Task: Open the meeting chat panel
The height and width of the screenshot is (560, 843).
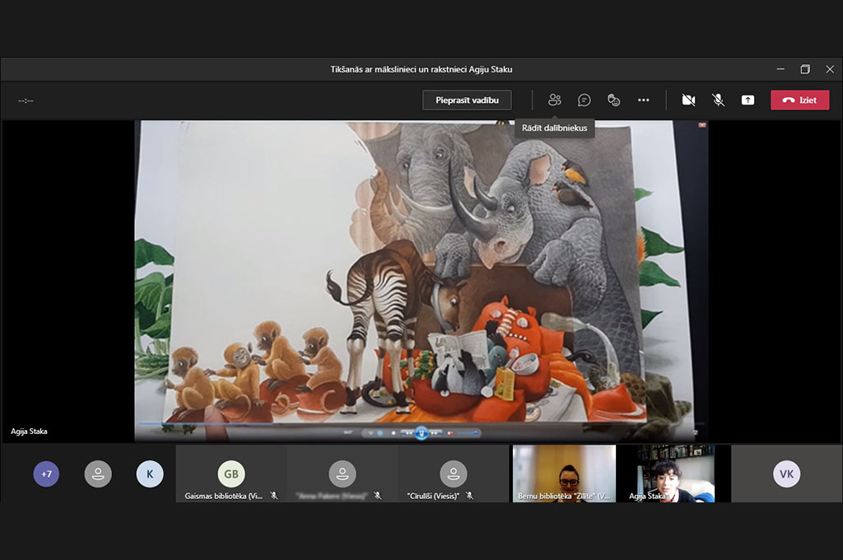Action: (x=584, y=100)
